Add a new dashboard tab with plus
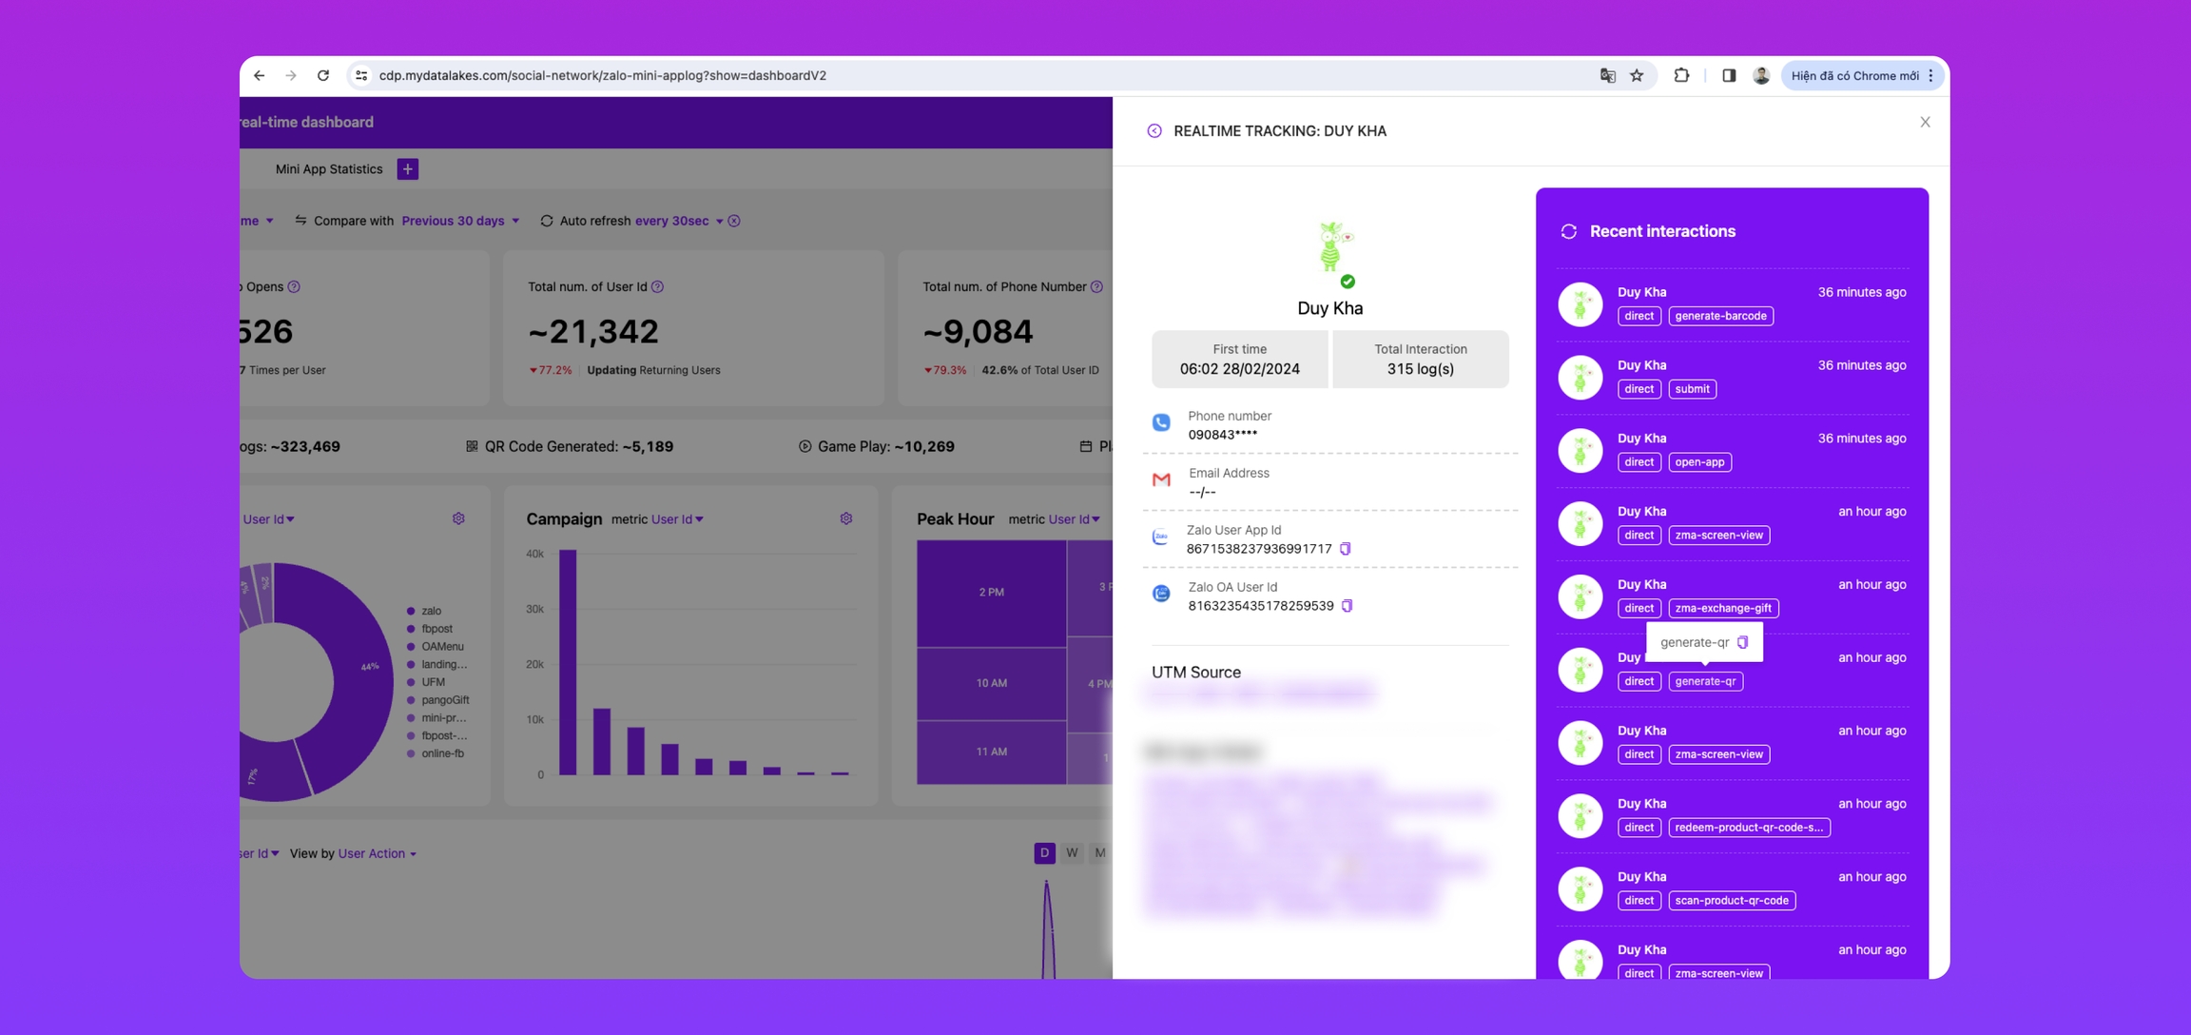The height and width of the screenshot is (1035, 2191). coord(408,169)
